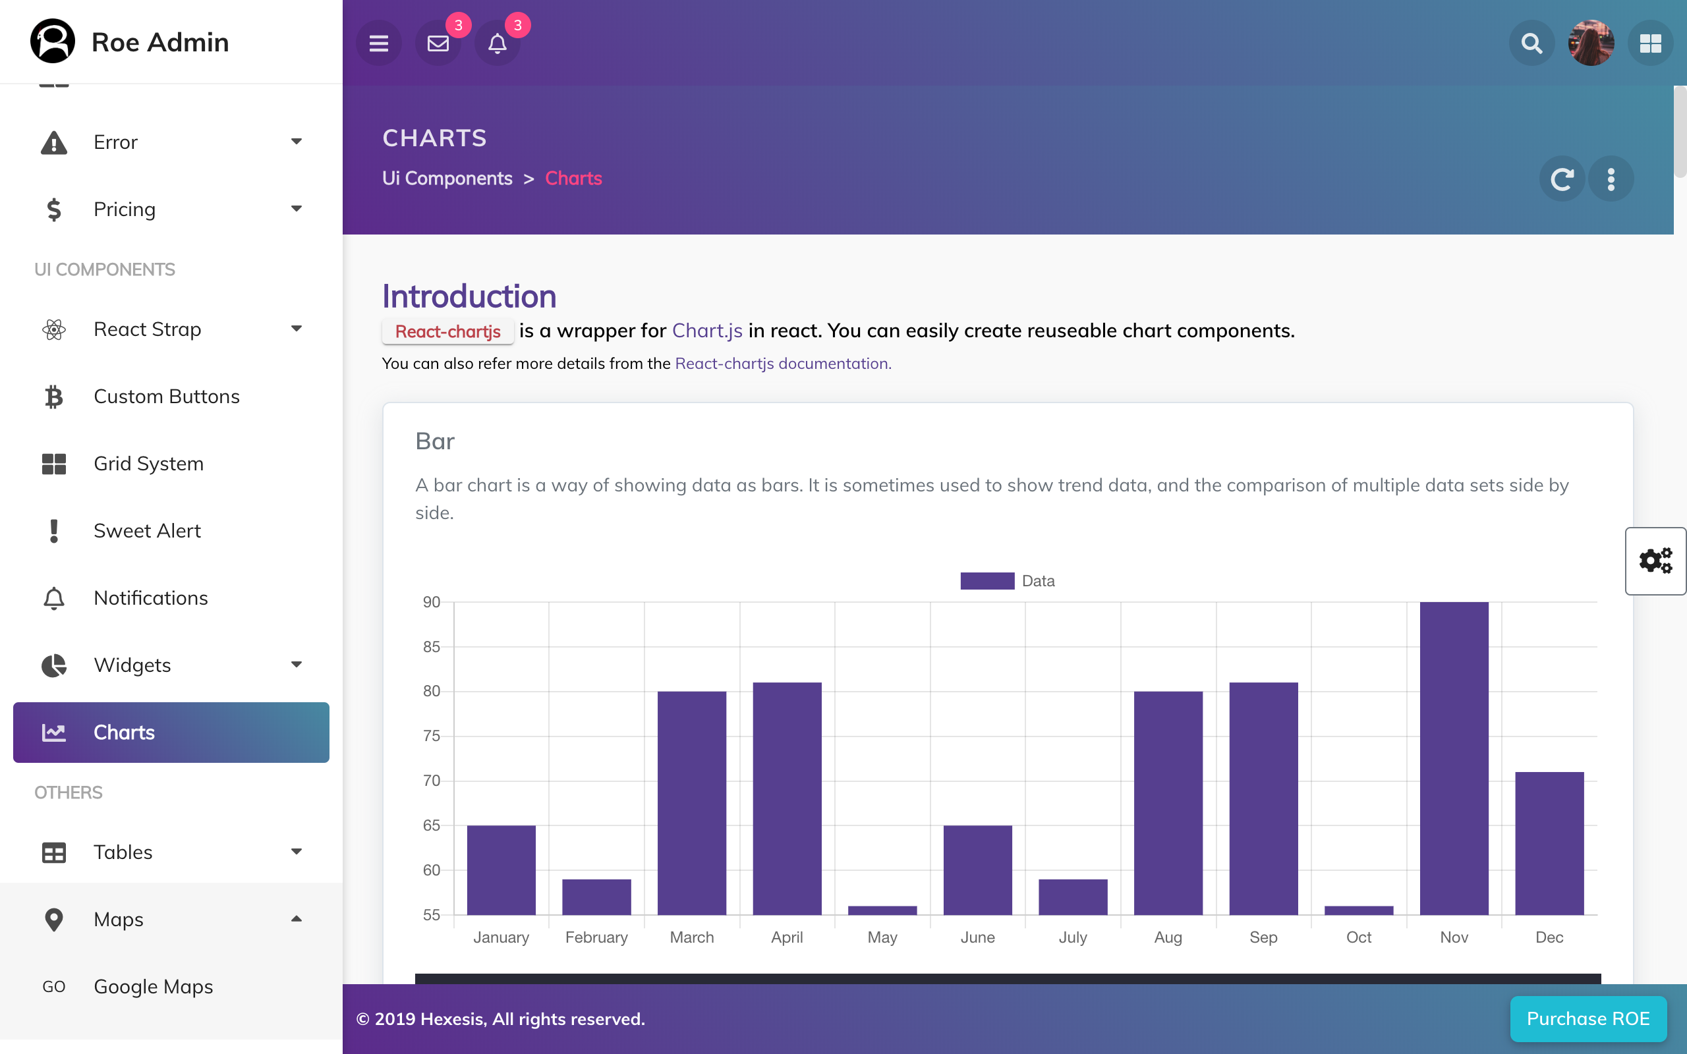Open the search icon in the top bar
The height and width of the screenshot is (1054, 1687).
pos(1531,43)
